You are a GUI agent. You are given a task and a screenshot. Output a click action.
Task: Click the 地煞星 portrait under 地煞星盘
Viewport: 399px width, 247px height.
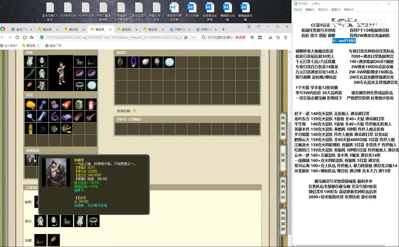(x=31, y=160)
